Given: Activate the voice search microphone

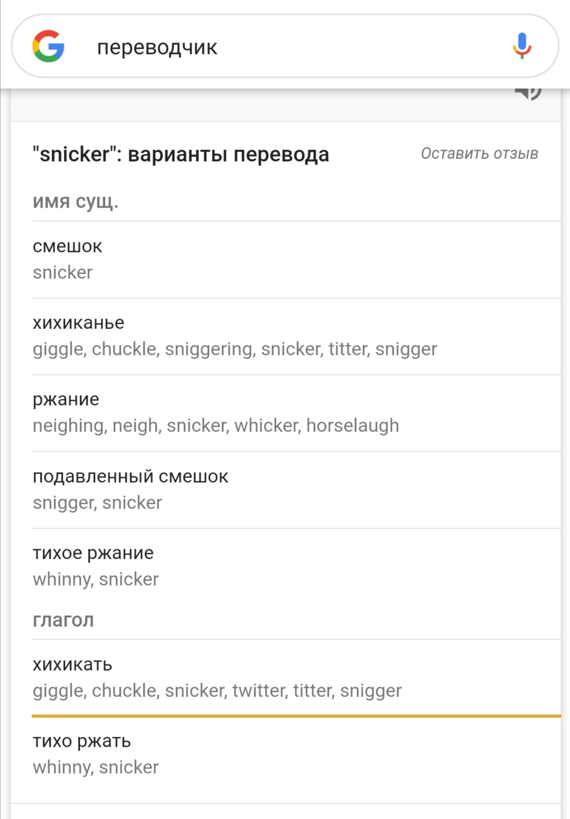Looking at the screenshot, I should (521, 45).
